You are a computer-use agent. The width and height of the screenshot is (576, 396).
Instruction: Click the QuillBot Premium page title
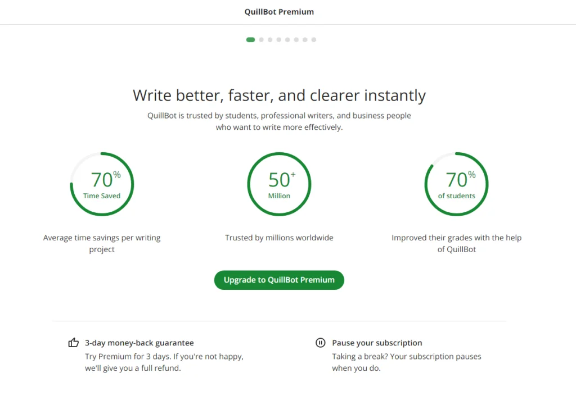point(279,12)
